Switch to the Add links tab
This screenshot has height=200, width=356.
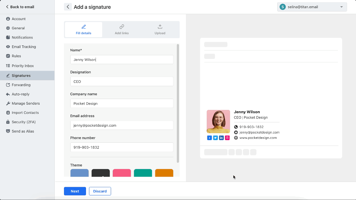(122, 29)
